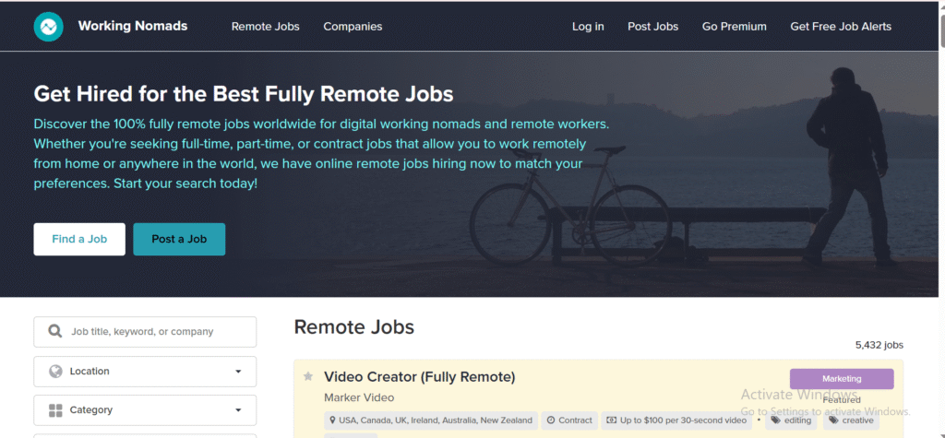Expand the Location dropdown arrow

coord(238,372)
